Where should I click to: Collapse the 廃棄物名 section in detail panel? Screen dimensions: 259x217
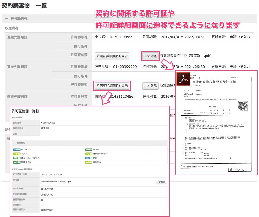(x=15, y=143)
